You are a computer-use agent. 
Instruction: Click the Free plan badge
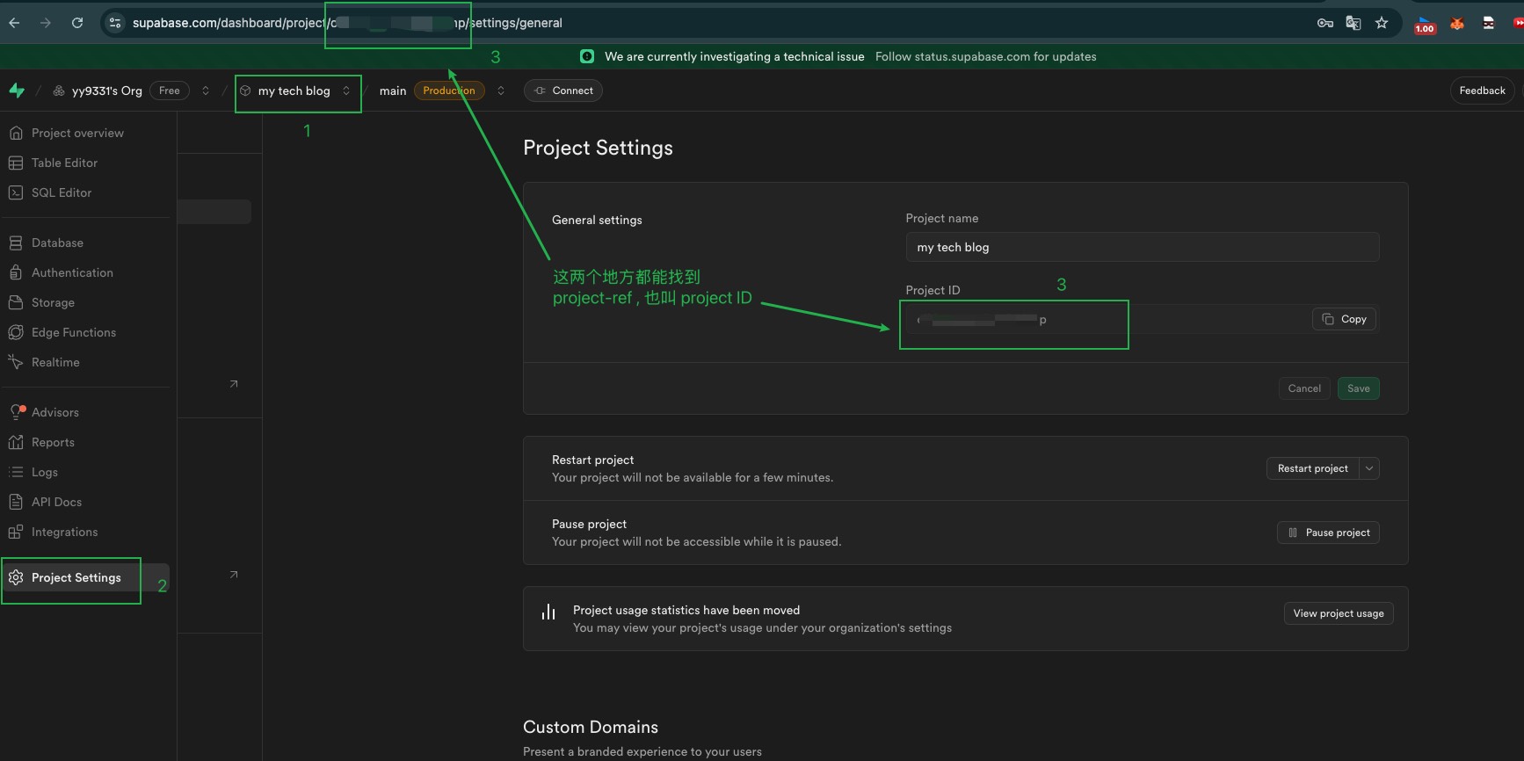coord(170,91)
